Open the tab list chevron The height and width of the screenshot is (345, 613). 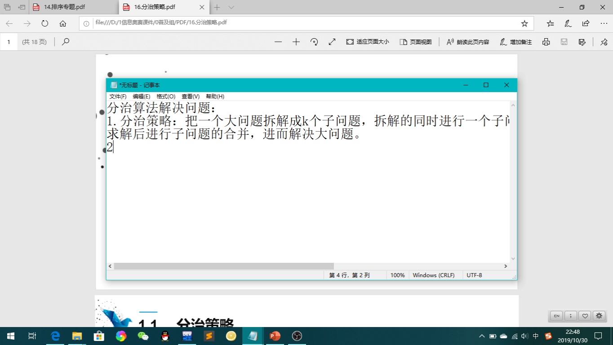tap(231, 7)
